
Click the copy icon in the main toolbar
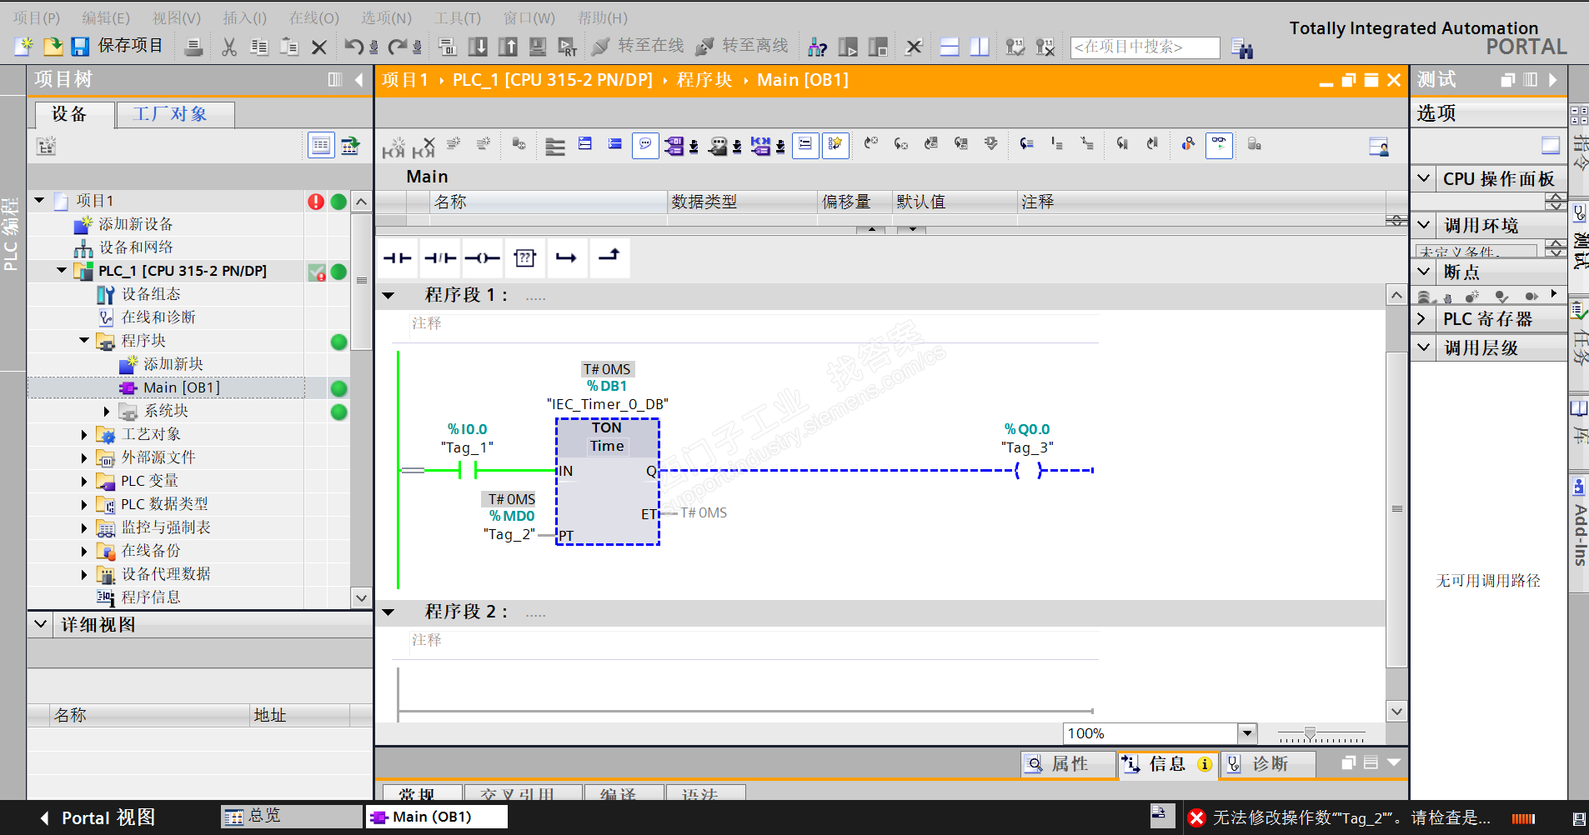[259, 47]
